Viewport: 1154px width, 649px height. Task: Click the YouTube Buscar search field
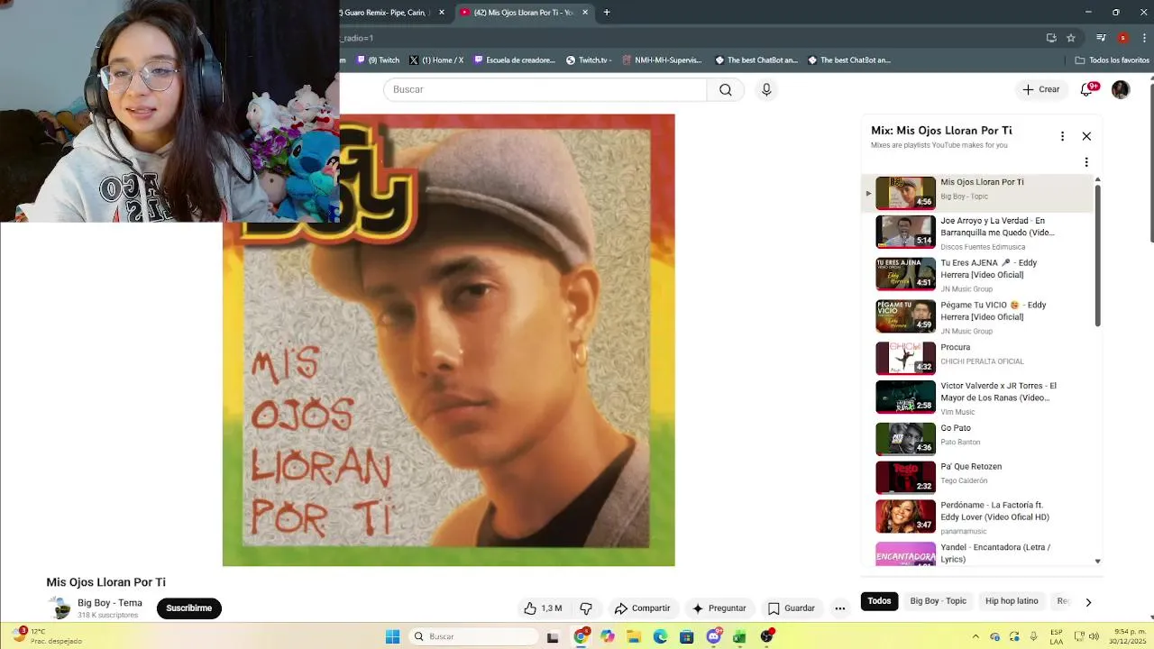point(545,89)
